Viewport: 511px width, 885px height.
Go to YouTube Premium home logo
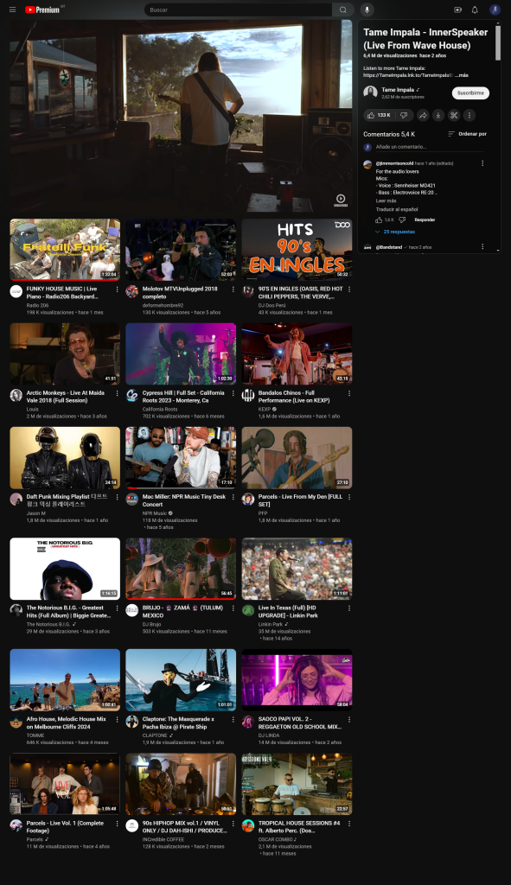(44, 10)
